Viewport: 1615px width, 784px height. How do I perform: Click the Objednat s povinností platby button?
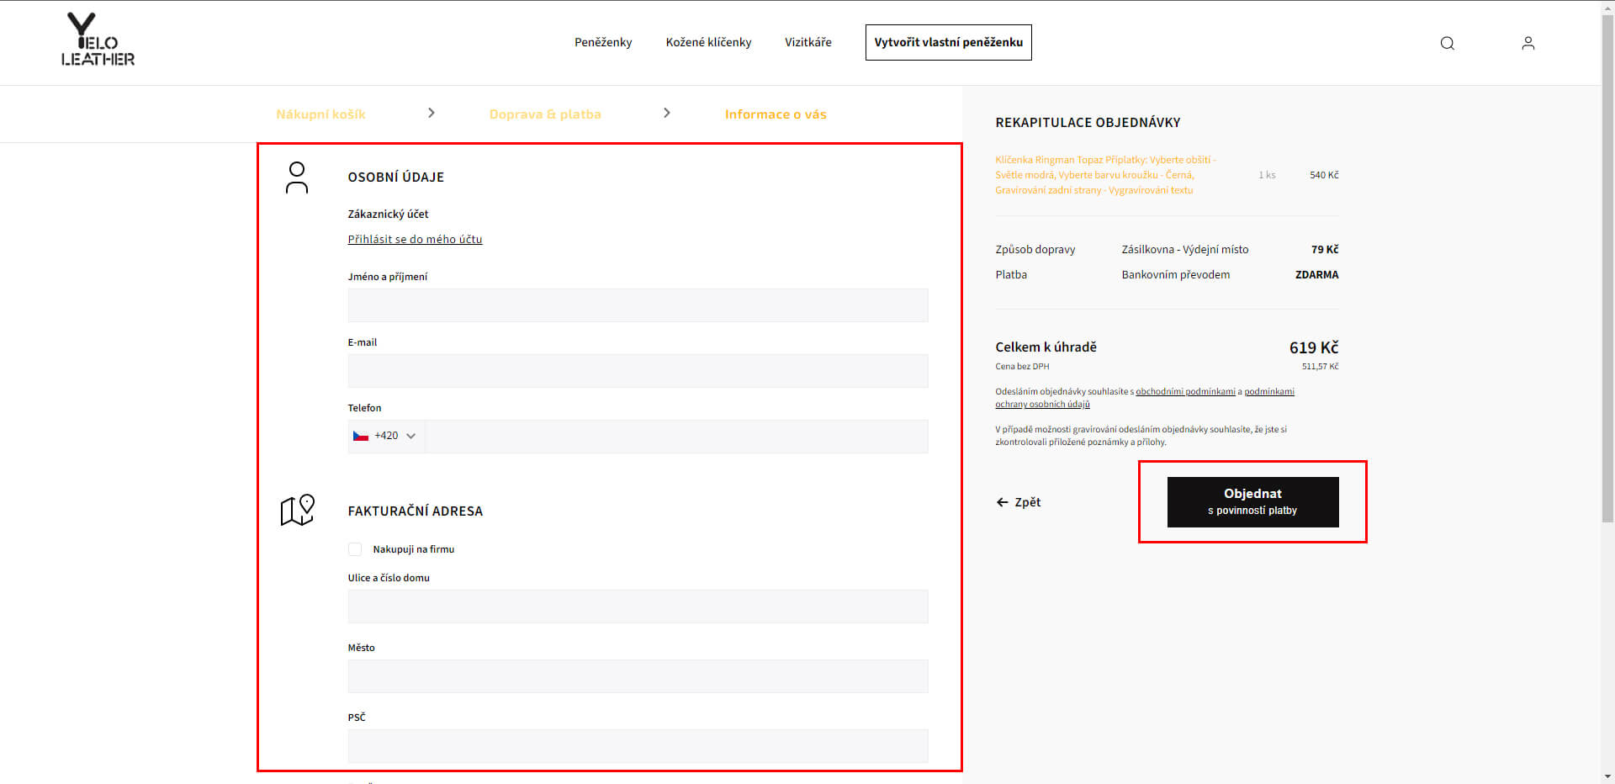(x=1252, y=502)
